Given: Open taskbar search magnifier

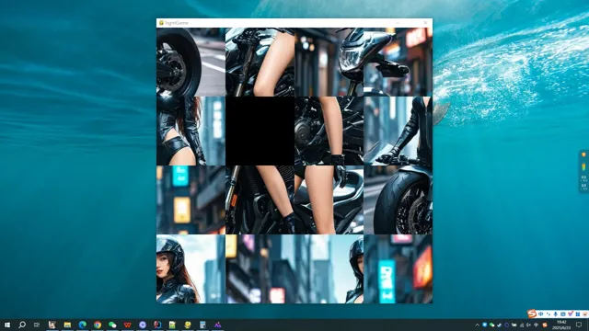Looking at the screenshot, I should coord(22,325).
